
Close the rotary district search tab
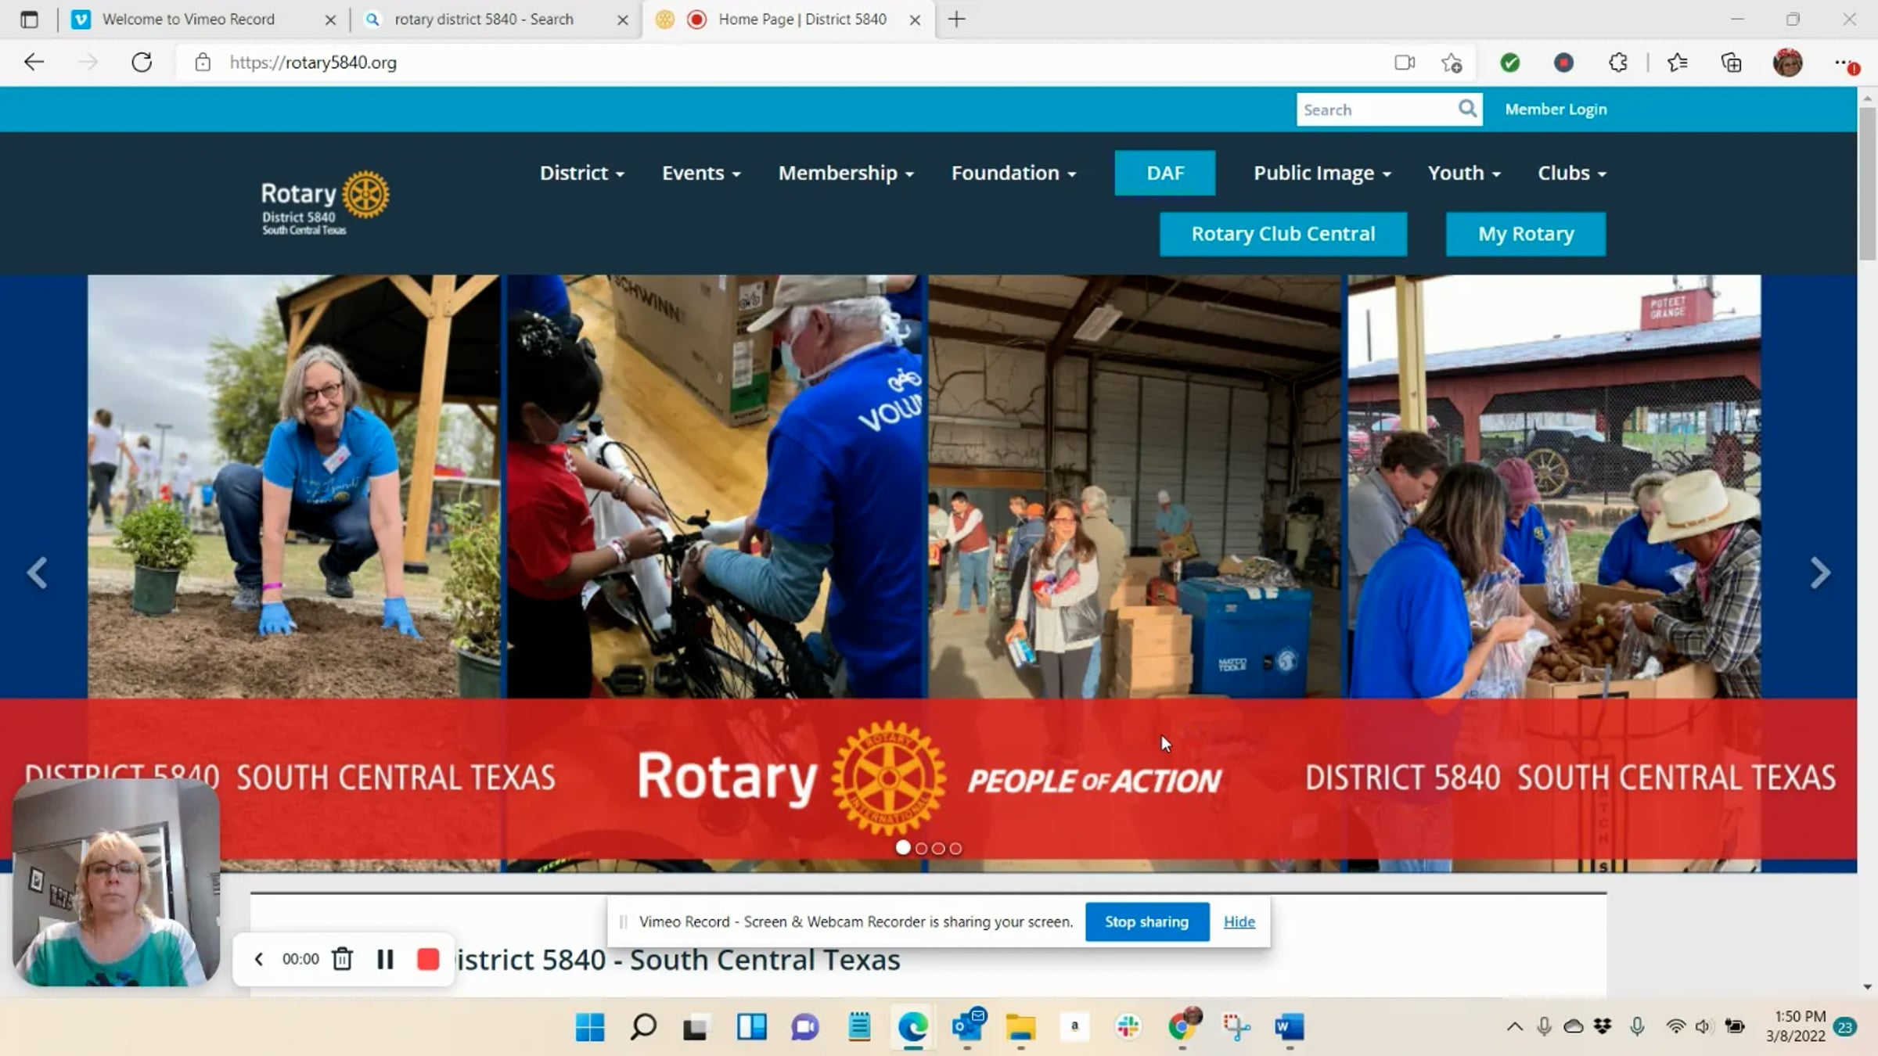point(623,20)
